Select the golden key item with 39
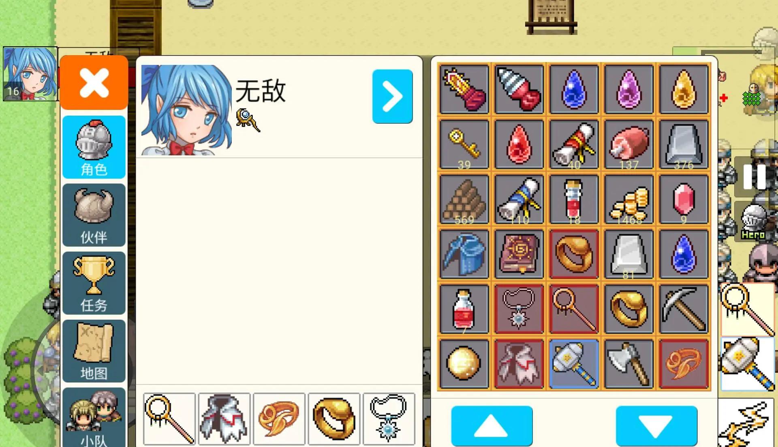This screenshot has width=778, height=447. (464, 144)
